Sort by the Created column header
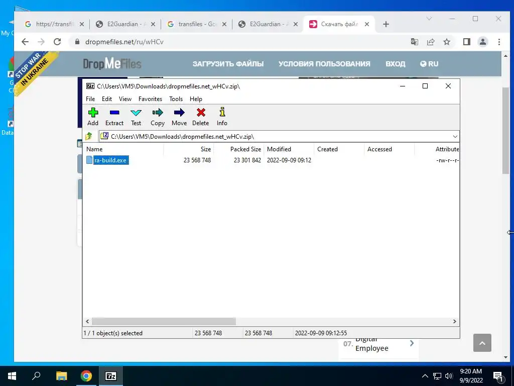Viewport: 514px width, 386px height. click(x=339, y=149)
